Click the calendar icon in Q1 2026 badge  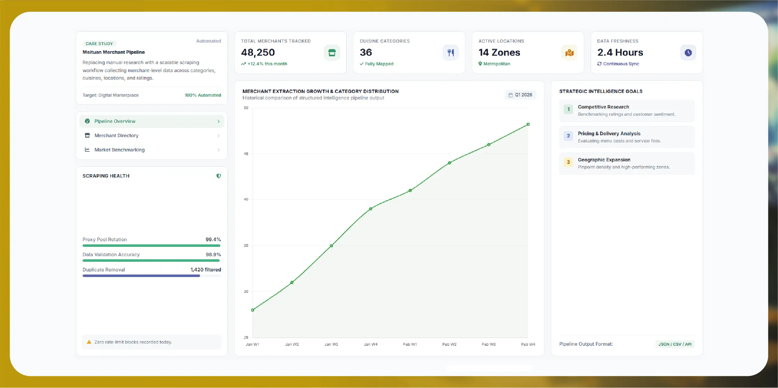pos(510,95)
